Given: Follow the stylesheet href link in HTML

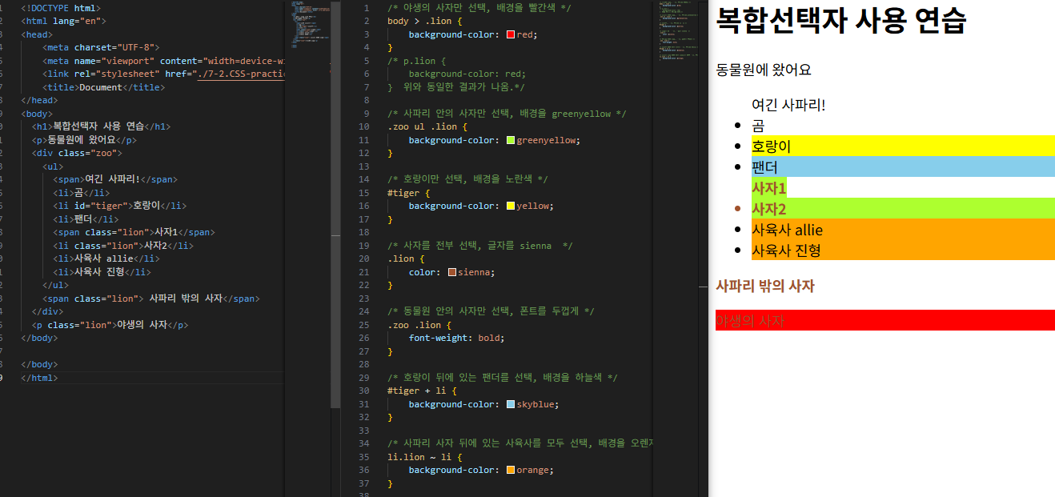Looking at the screenshot, I should pyautogui.click(x=241, y=74).
